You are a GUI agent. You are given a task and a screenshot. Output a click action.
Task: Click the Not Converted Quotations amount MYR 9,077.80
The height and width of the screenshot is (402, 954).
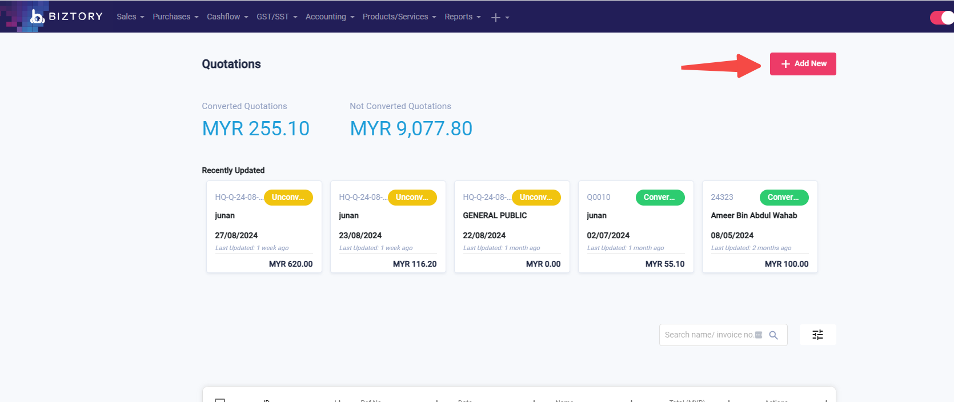pos(411,128)
